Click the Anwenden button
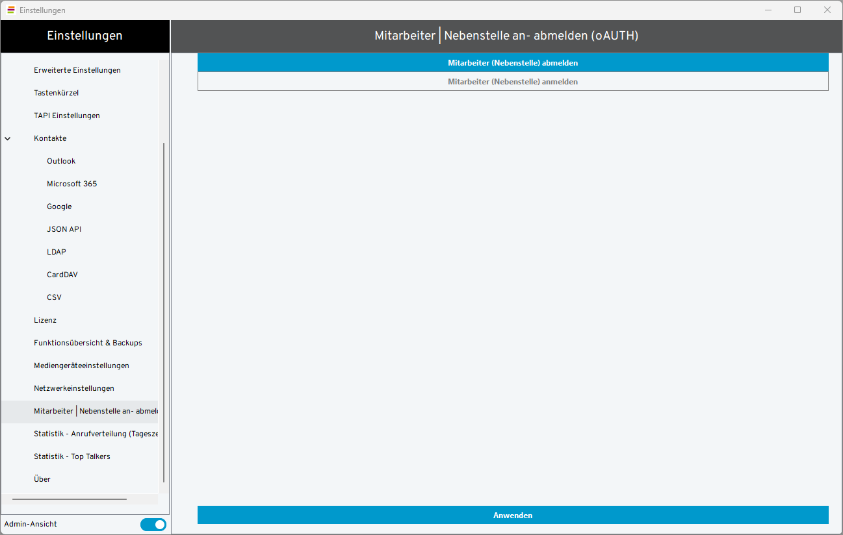 coord(513,515)
